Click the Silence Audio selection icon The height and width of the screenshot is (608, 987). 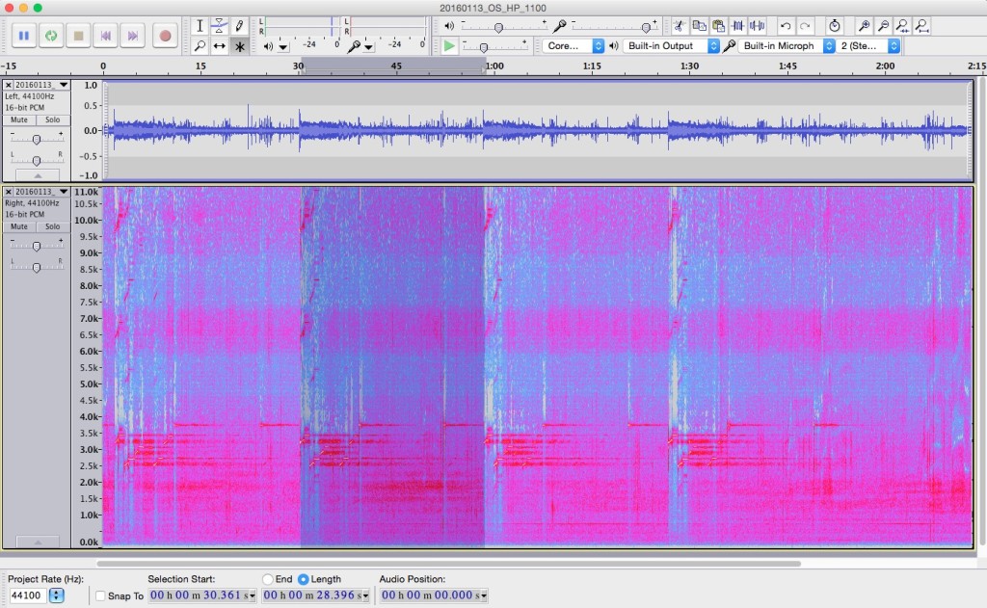click(x=758, y=25)
